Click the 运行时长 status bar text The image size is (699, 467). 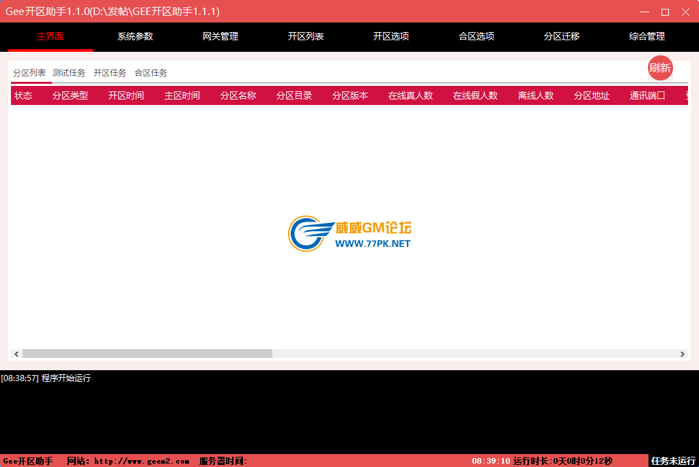(563, 462)
